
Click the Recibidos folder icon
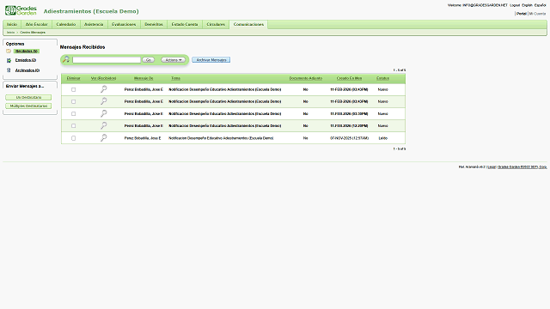click(9, 51)
